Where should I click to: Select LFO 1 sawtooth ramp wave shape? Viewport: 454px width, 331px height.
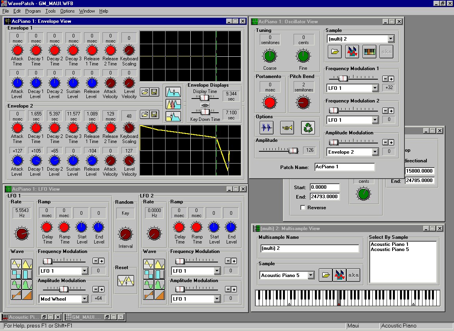[16, 295]
